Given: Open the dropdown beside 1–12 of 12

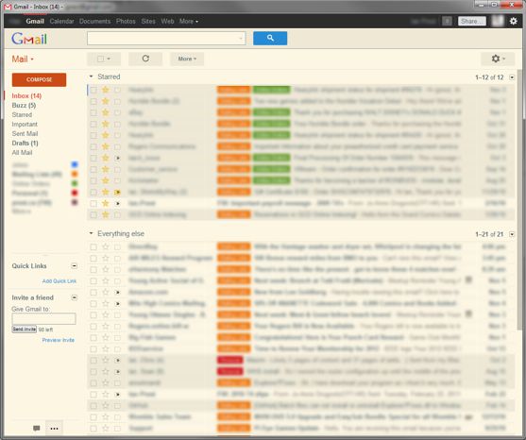Looking at the screenshot, I should [x=512, y=77].
